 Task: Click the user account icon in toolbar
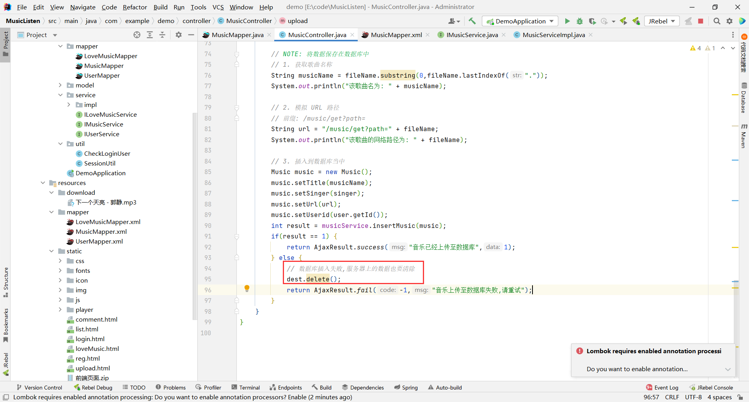tap(454, 21)
